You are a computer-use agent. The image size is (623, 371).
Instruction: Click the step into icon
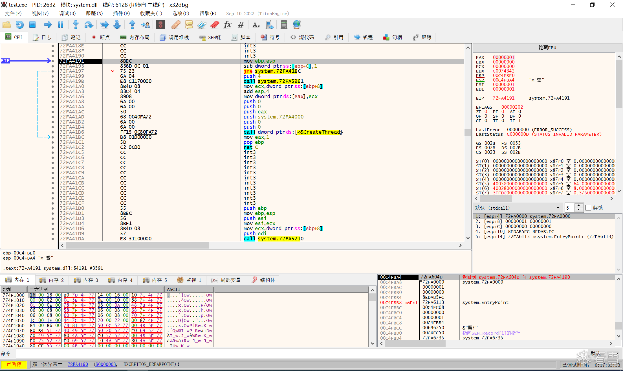tap(76, 25)
